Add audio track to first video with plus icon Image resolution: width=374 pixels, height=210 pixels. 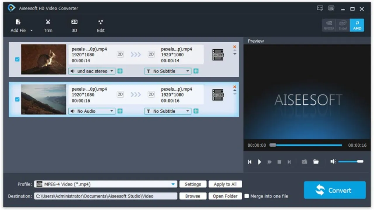tap(120, 71)
